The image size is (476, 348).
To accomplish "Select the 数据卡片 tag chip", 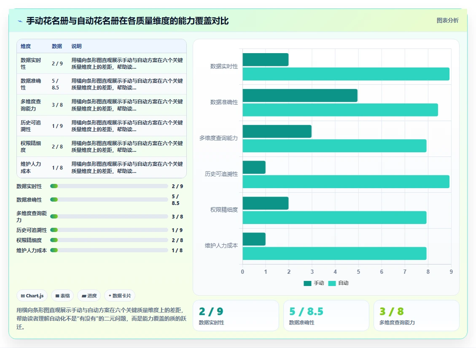I will (x=120, y=296).
